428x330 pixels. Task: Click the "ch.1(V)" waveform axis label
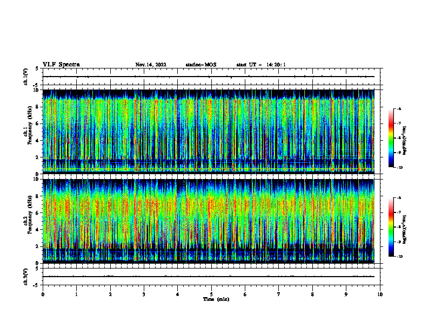click(x=25, y=77)
